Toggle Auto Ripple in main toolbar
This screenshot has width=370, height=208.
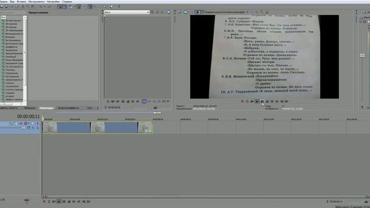click(x=71, y=7)
